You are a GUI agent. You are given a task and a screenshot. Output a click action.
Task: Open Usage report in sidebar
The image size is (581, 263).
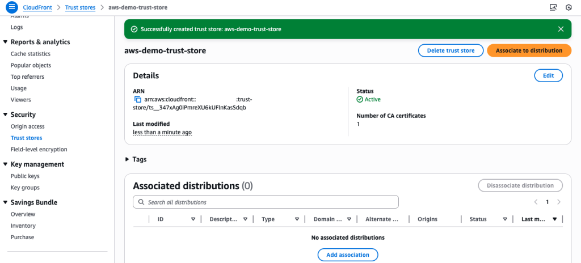click(19, 88)
